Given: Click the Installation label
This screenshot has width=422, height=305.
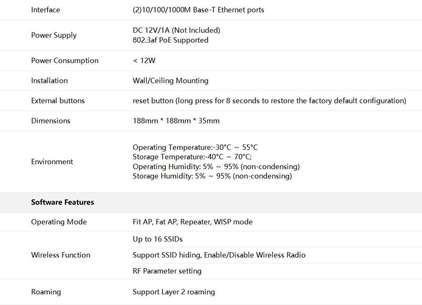Looking at the screenshot, I should (x=49, y=81).
